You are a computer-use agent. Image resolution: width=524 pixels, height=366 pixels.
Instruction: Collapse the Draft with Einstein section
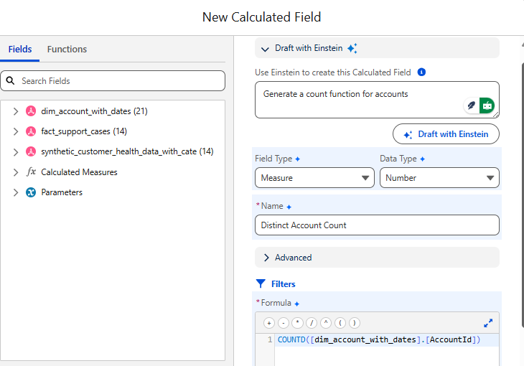[266, 49]
